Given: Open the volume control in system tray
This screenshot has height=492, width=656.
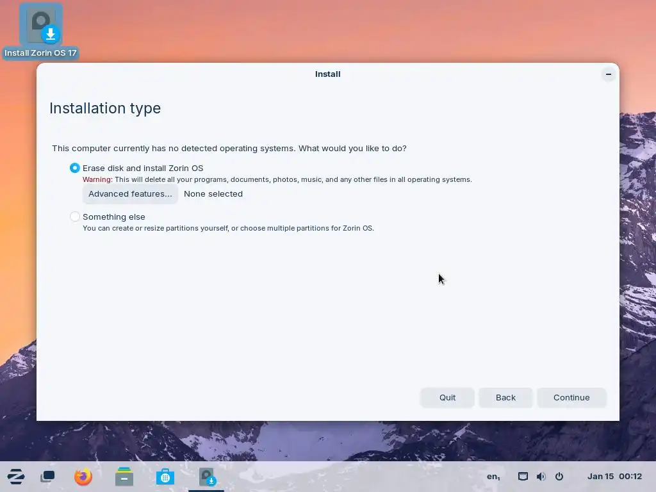Looking at the screenshot, I should click(541, 477).
